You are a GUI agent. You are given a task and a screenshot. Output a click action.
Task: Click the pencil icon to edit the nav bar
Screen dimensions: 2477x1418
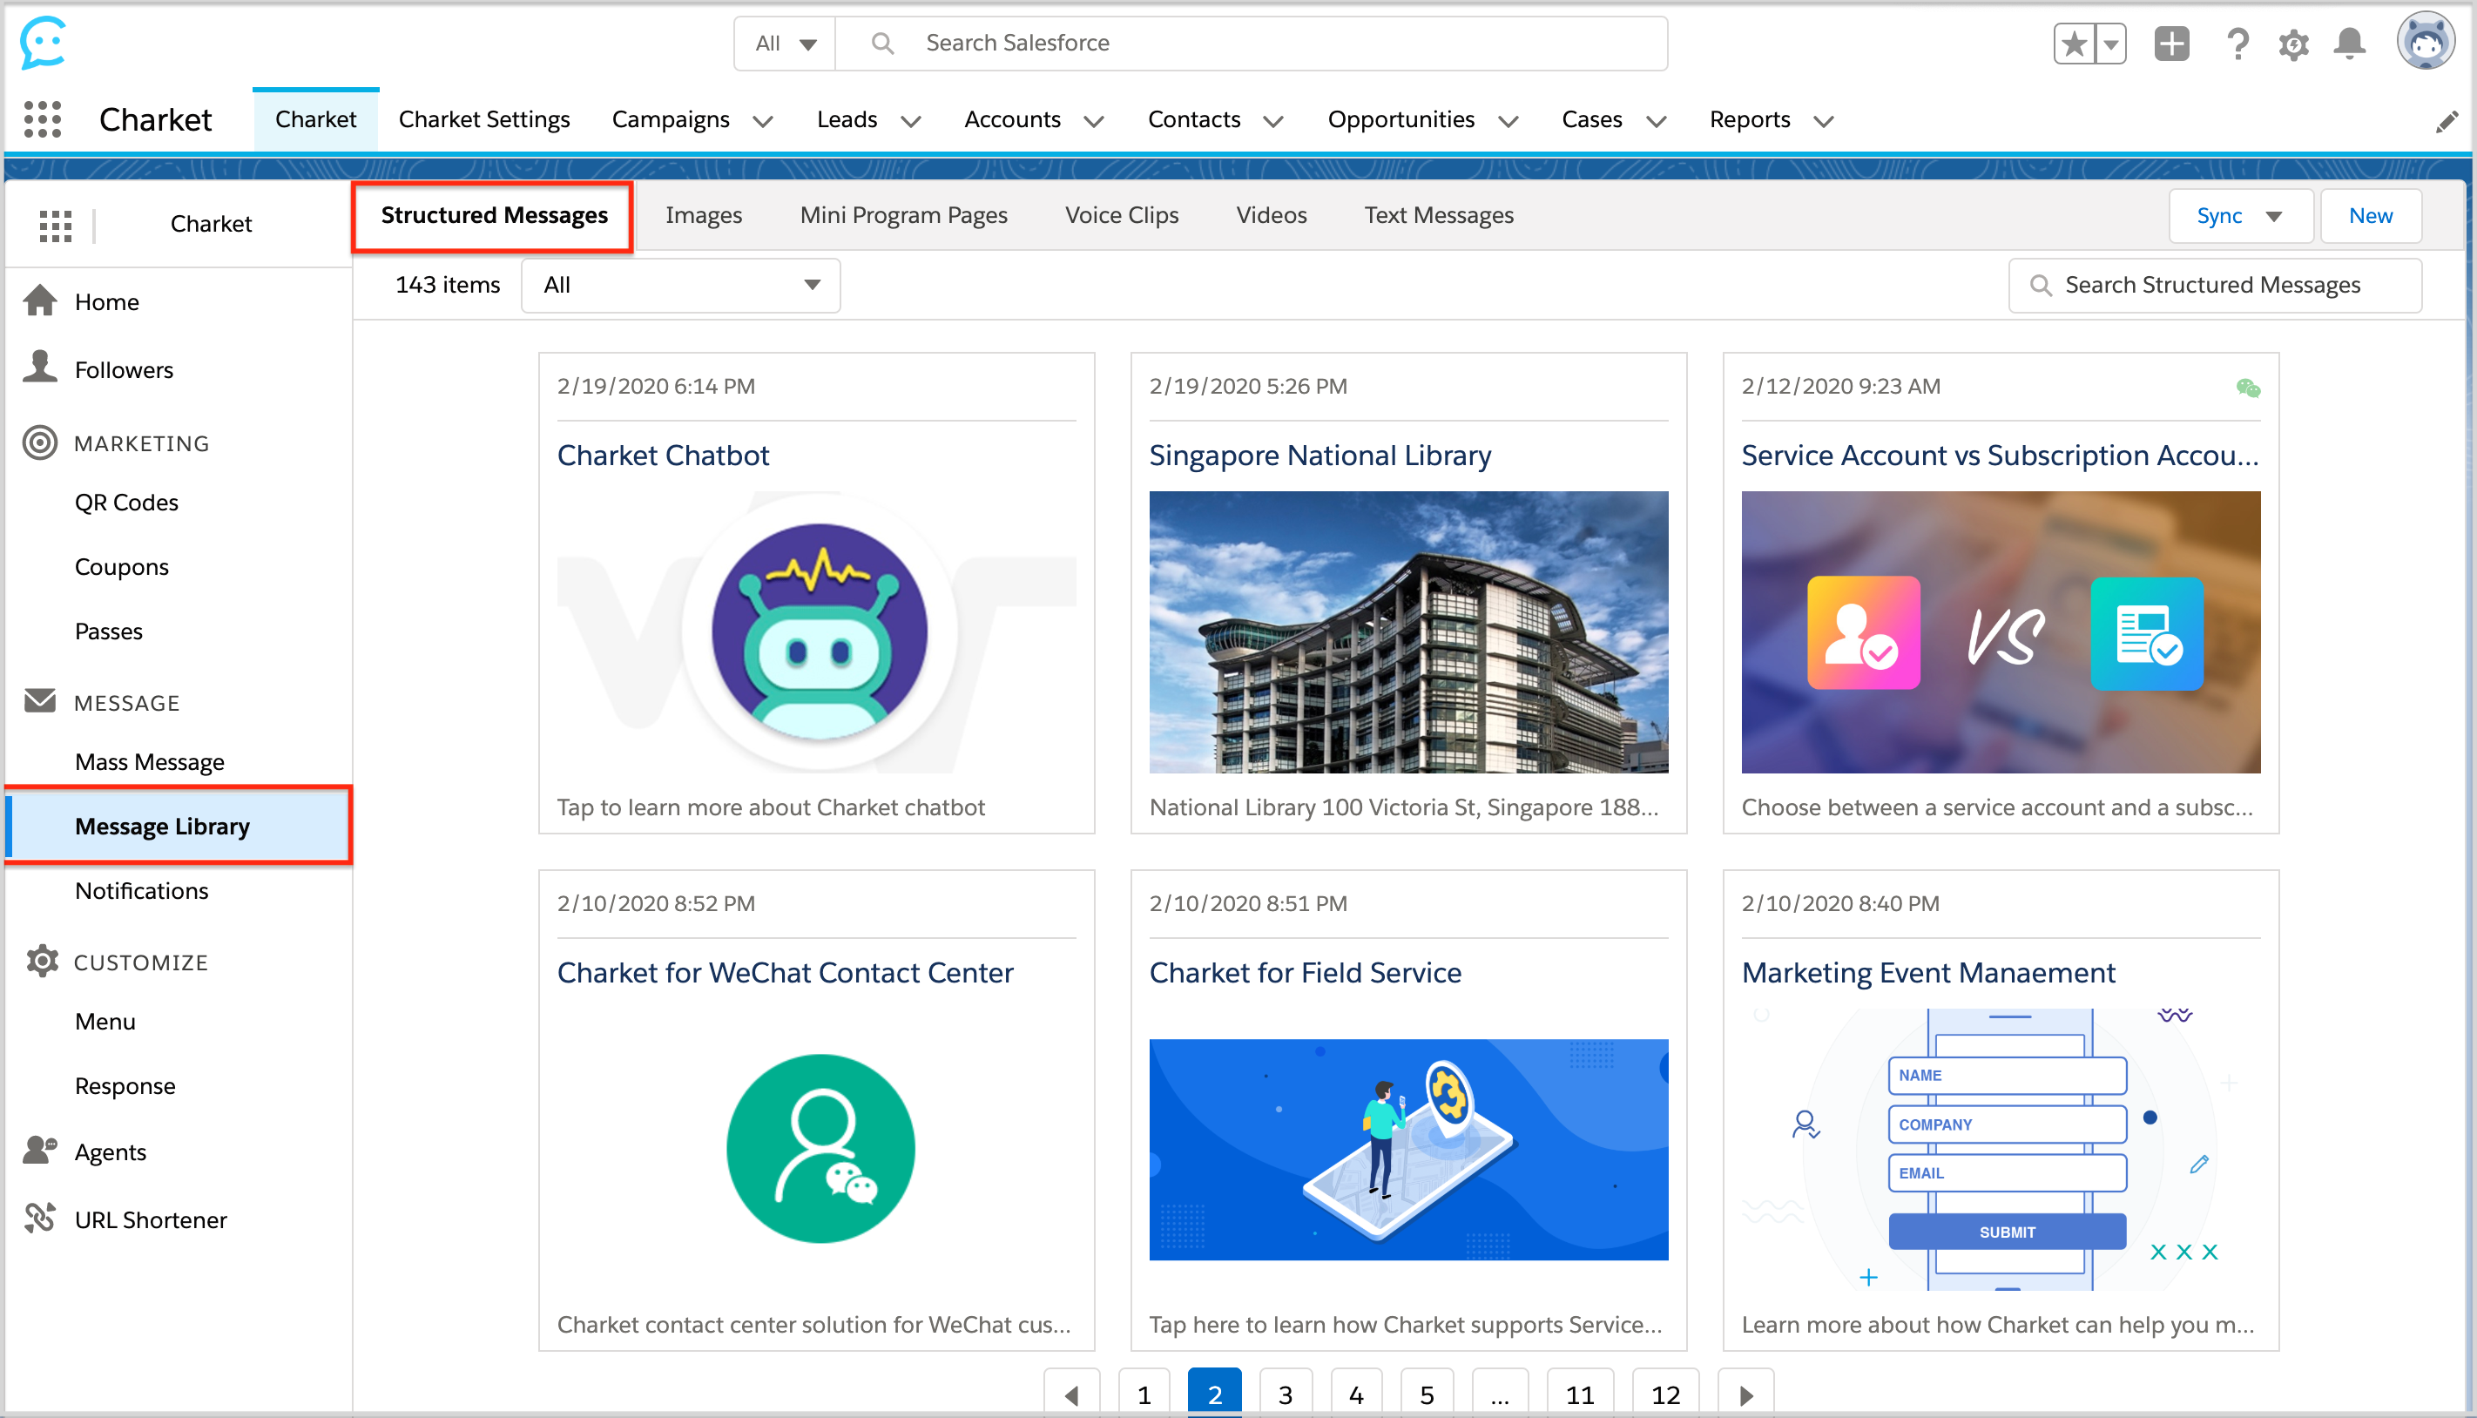tap(2446, 121)
